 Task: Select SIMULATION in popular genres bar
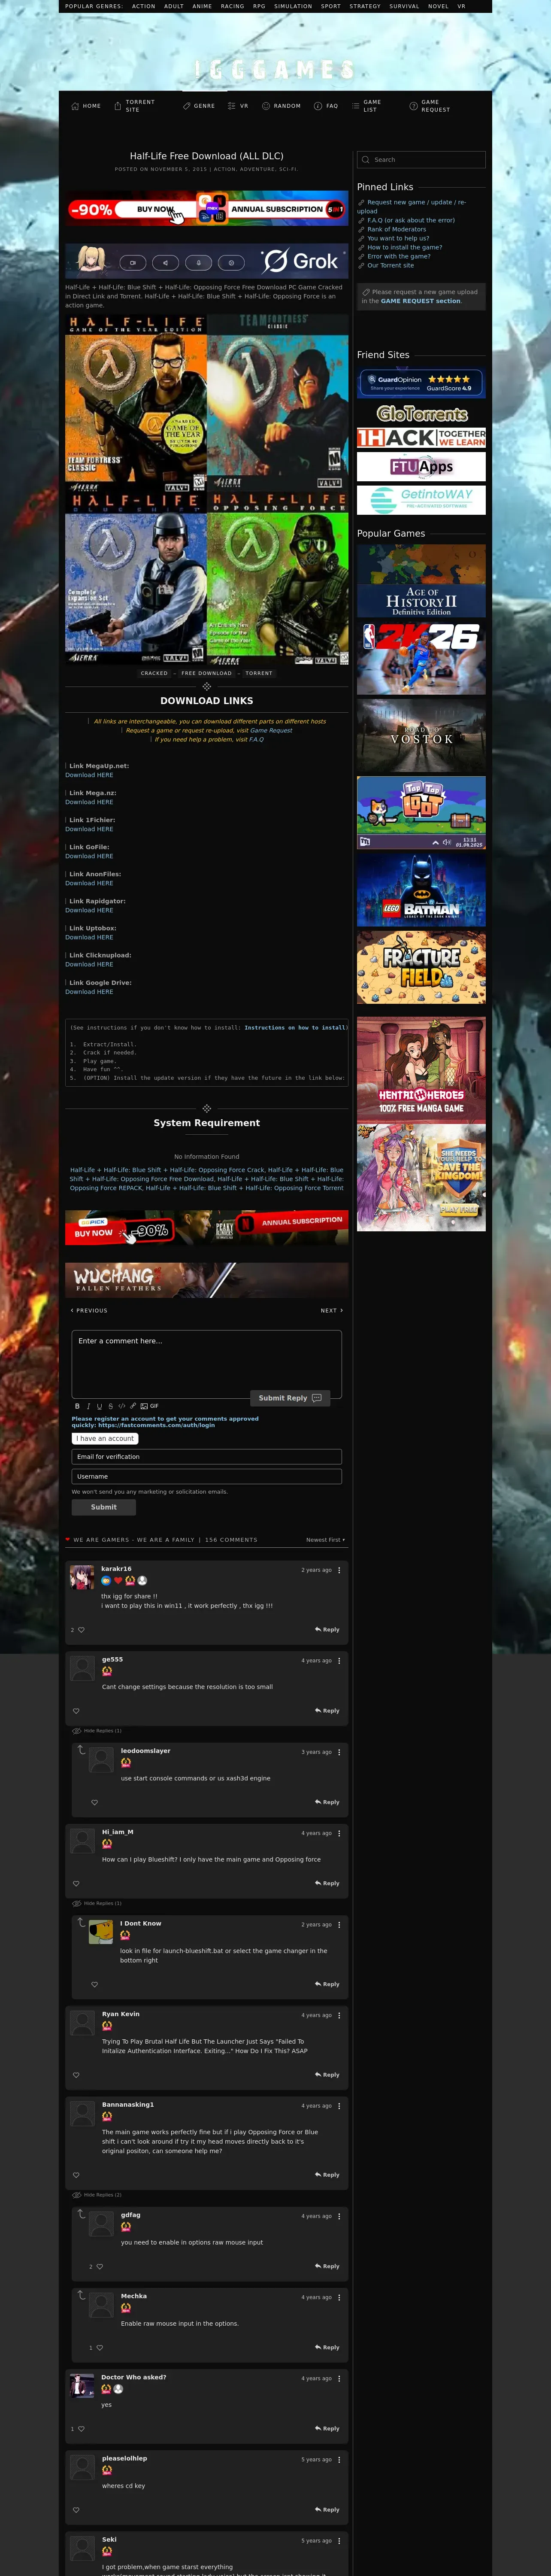point(293,6)
